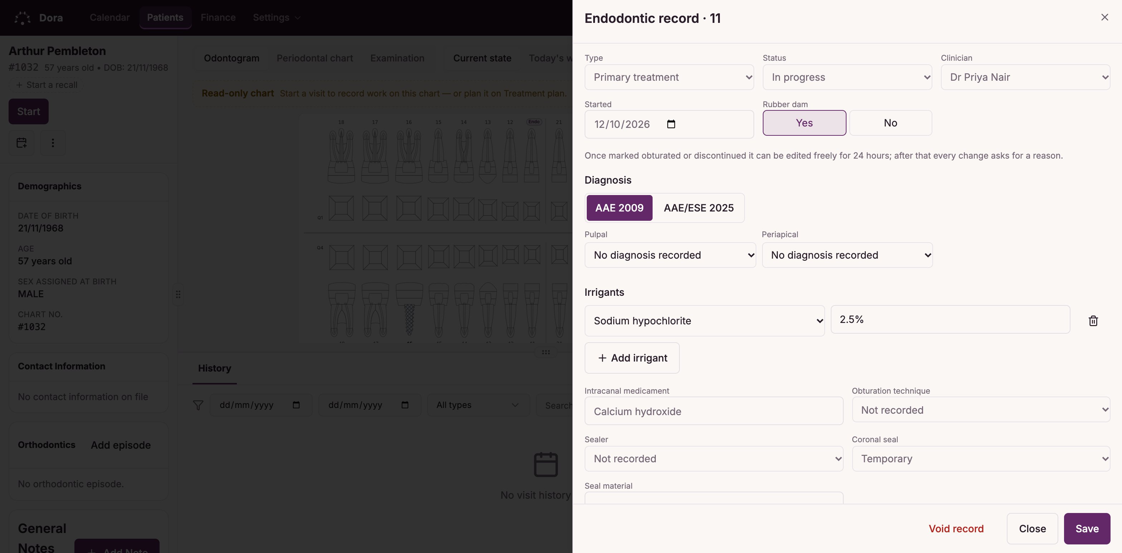Switch to the Periodontal chart tab
This screenshot has width=1122, height=553.
(314, 58)
